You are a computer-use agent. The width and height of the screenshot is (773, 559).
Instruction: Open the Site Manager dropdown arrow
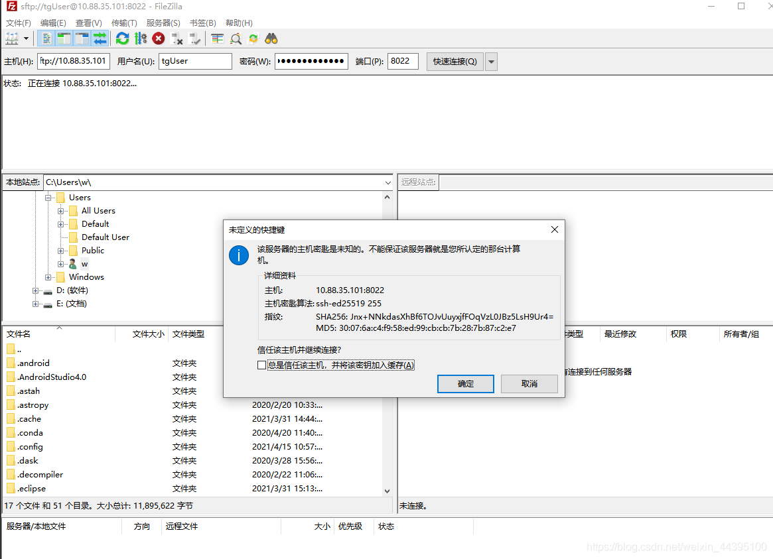(x=26, y=38)
